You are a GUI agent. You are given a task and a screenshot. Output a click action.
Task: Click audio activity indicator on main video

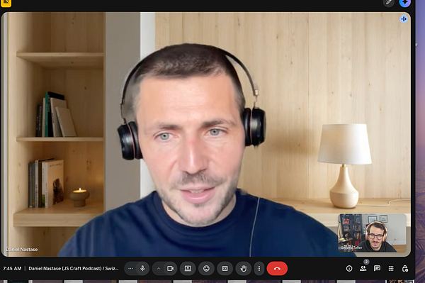click(x=404, y=19)
